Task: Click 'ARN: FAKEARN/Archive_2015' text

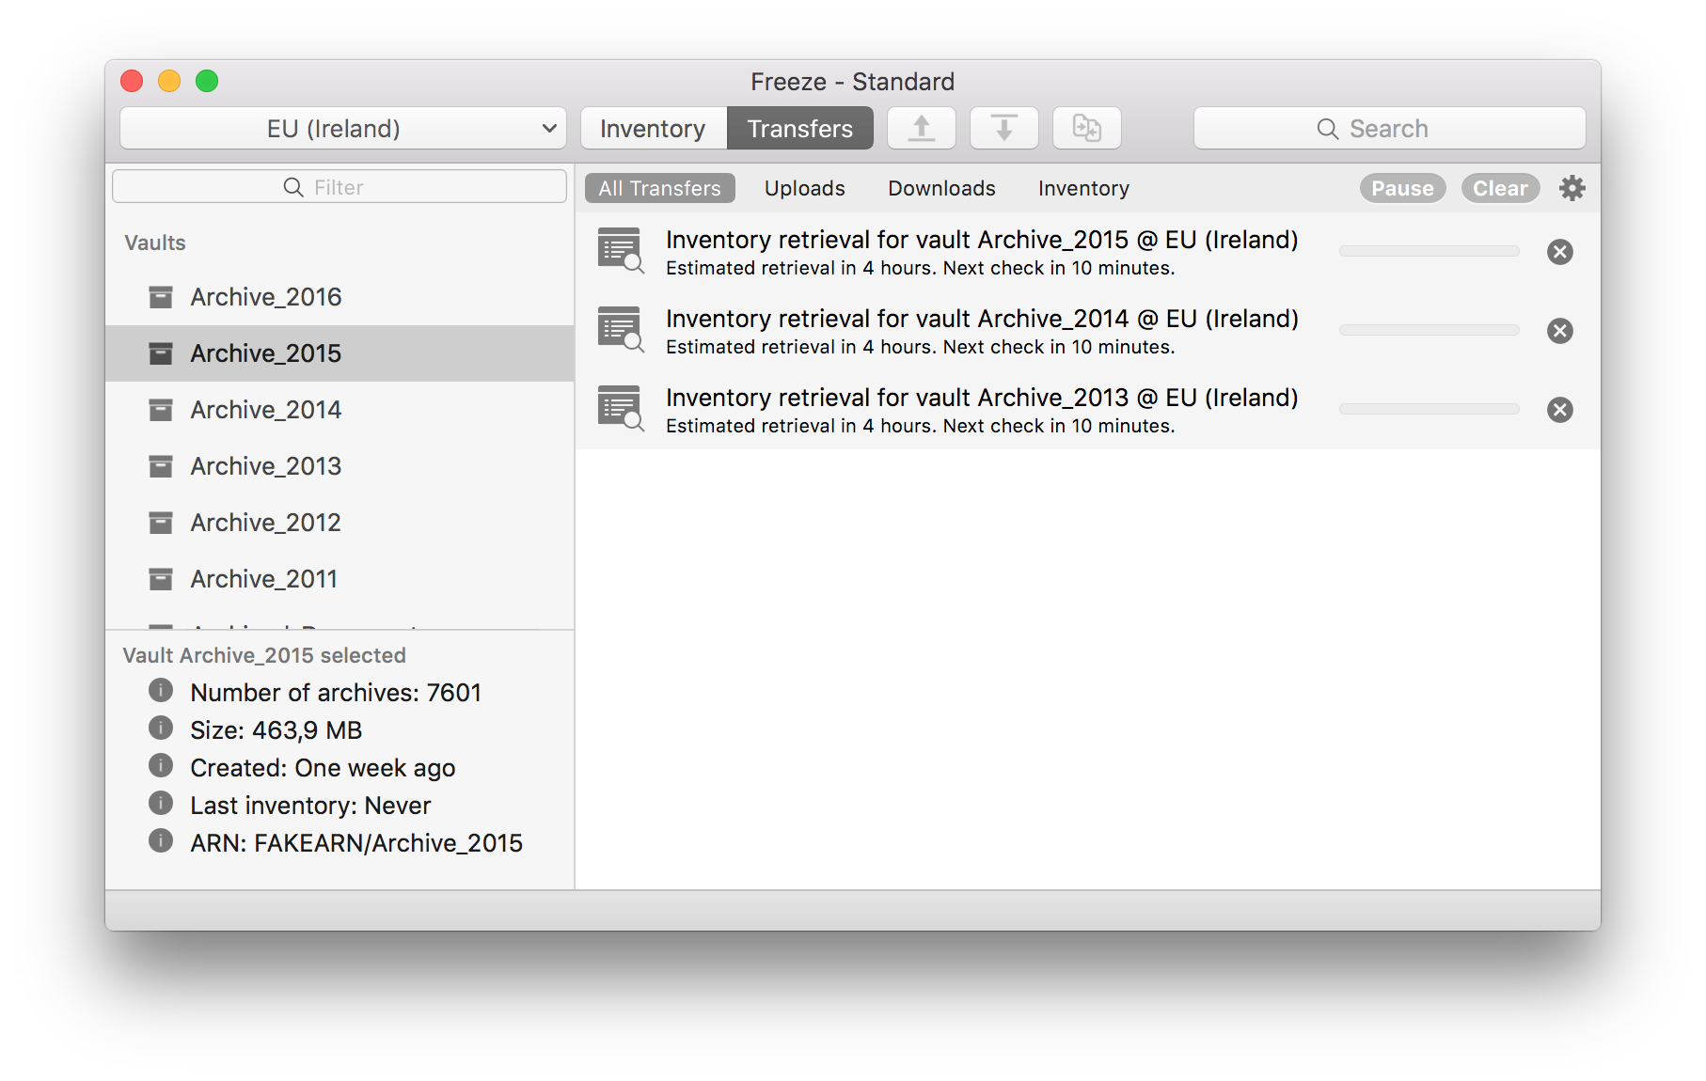Action: pos(356,843)
